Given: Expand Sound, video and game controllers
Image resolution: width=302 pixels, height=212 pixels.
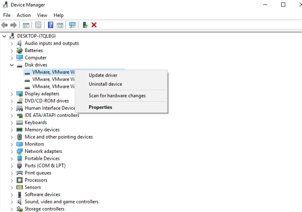Looking at the screenshot, I should click(x=12, y=202).
